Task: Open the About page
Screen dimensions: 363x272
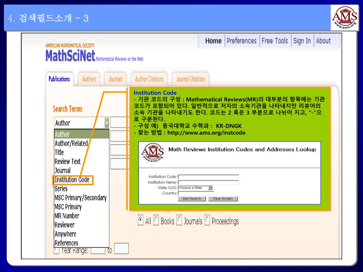Action: click(323, 41)
